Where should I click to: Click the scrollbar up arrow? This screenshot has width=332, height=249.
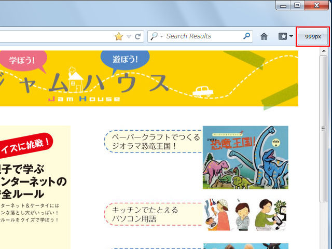[324, 51]
